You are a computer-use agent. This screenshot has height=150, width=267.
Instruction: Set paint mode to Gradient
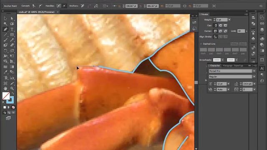(x=9, y=107)
